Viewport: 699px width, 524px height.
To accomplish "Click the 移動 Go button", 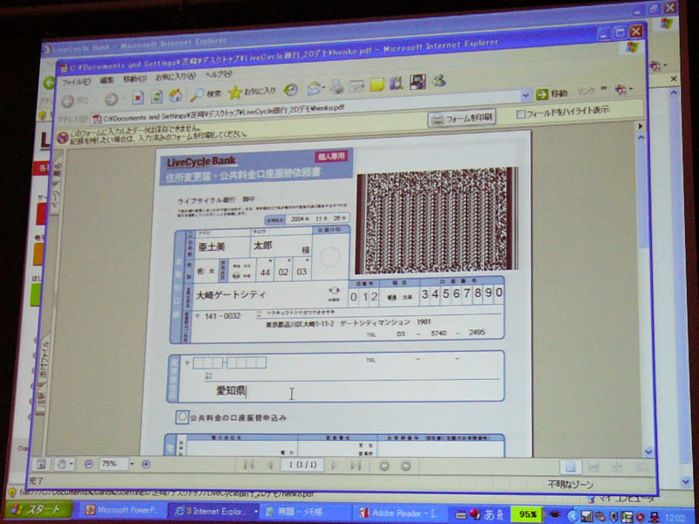I will (x=551, y=93).
